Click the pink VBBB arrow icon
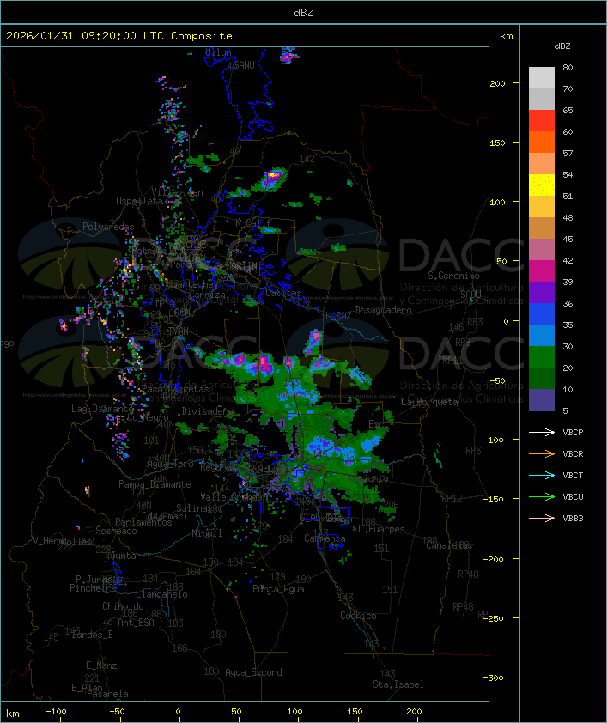Image resolution: width=607 pixels, height=723 pixels. tap(542, 518)
